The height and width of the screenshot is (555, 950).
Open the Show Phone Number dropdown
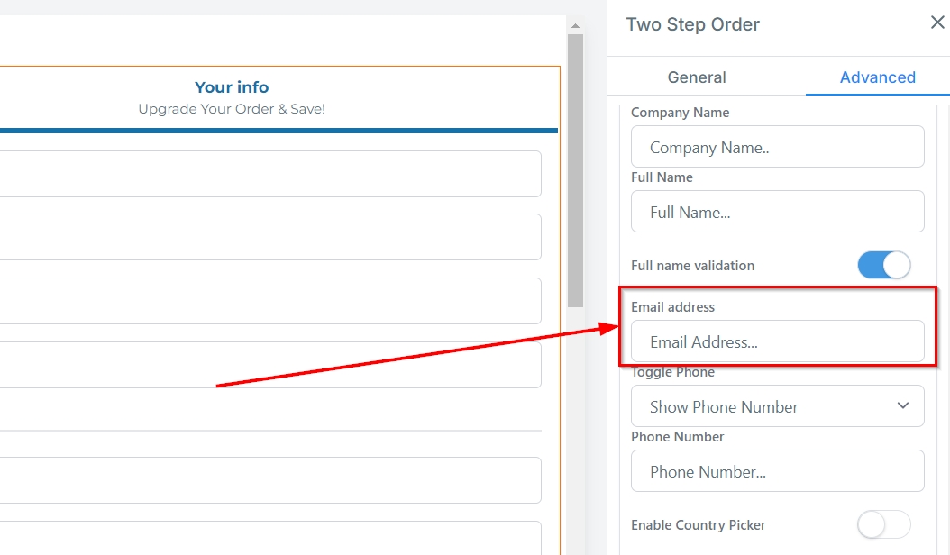coord(777,406)
